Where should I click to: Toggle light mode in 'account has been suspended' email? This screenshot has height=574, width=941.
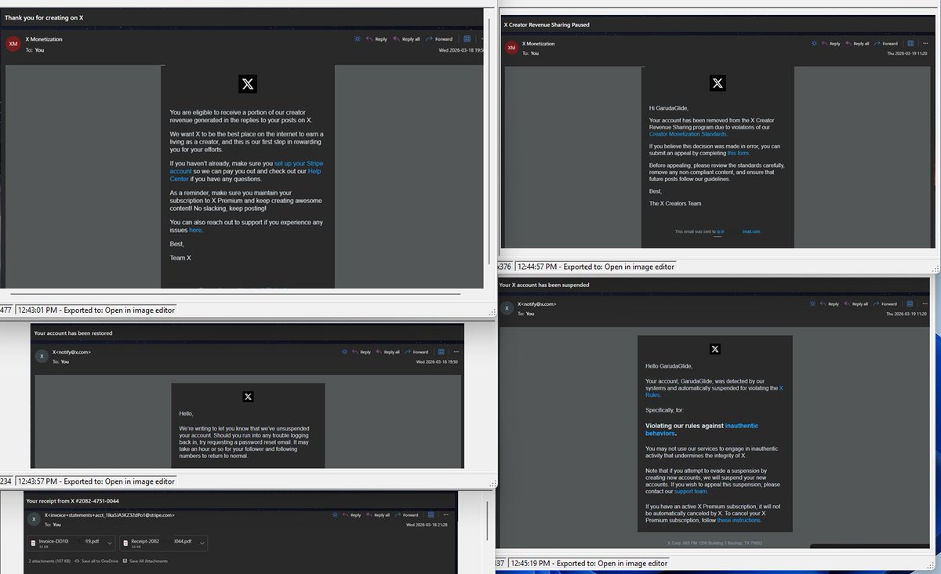coord(812,304)
